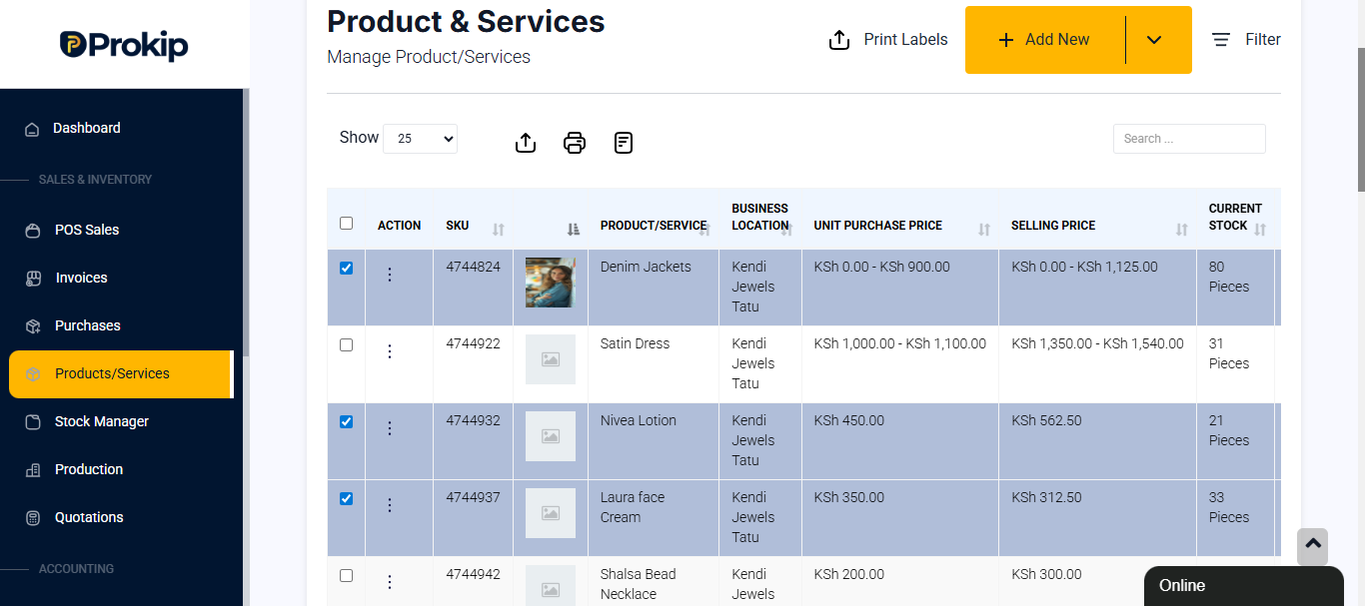Click the product Search input field

(1189, 139)
